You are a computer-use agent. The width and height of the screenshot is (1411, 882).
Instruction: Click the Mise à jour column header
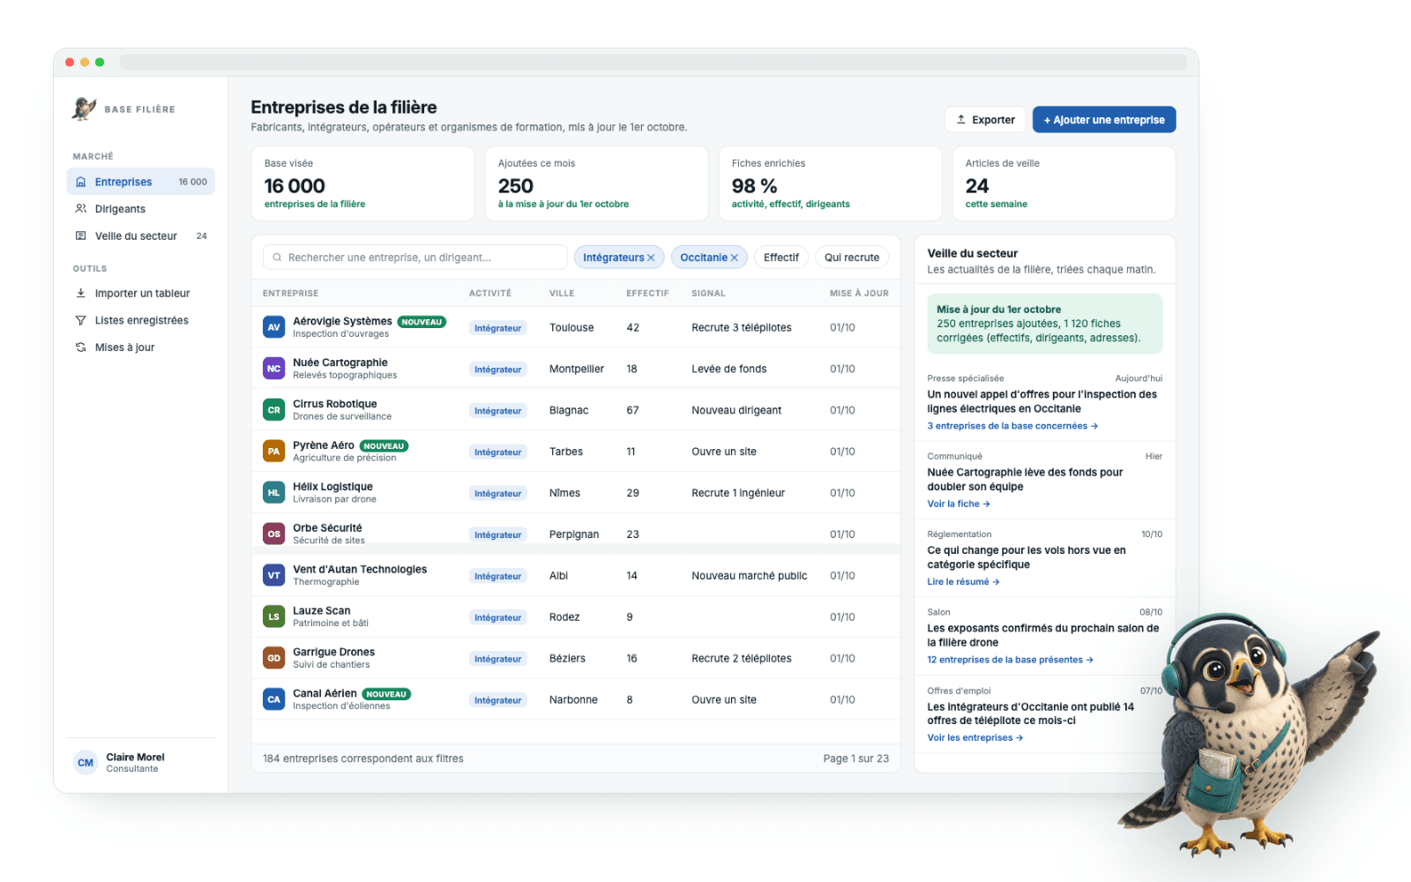859,293
